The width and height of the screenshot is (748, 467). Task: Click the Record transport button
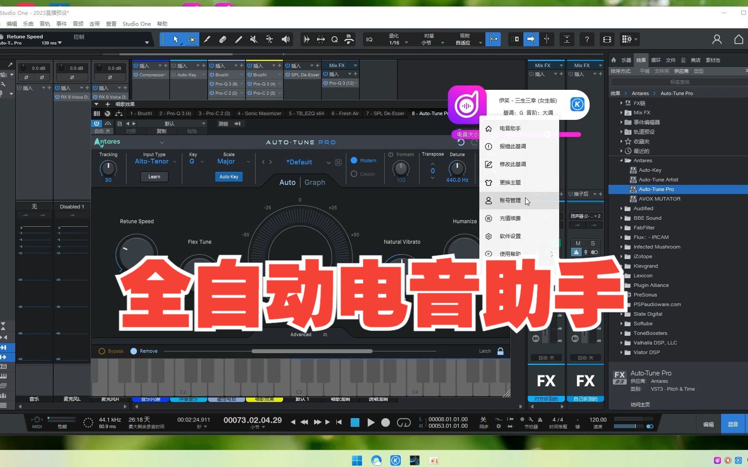[x=386, y=422]
